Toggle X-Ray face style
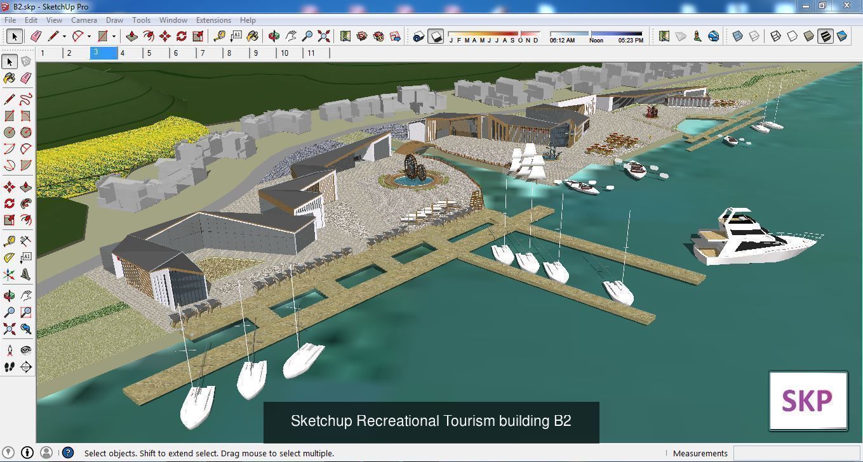The image size is (863, 462). point(737,36)
